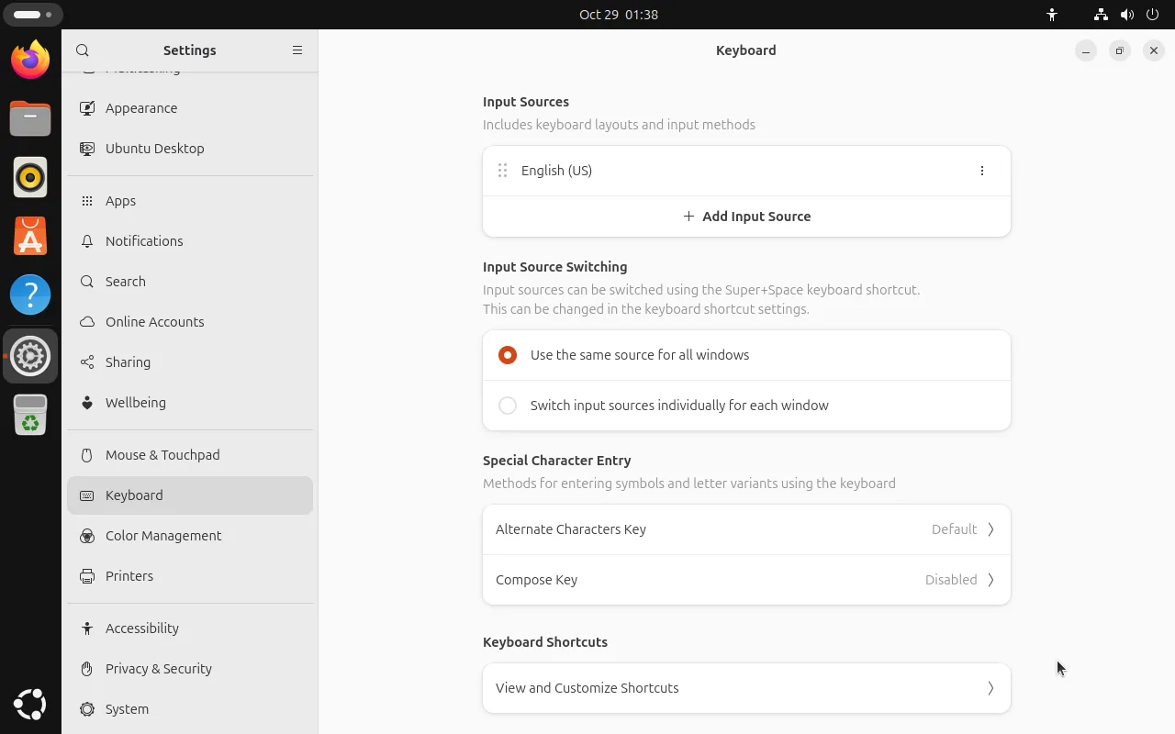The height and width of the screenshot is (734, 1175).
Task: Open Trash from the dock
Action: (x=30, y=415)
